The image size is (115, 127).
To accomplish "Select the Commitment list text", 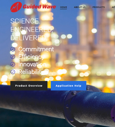I will [36, 49].
